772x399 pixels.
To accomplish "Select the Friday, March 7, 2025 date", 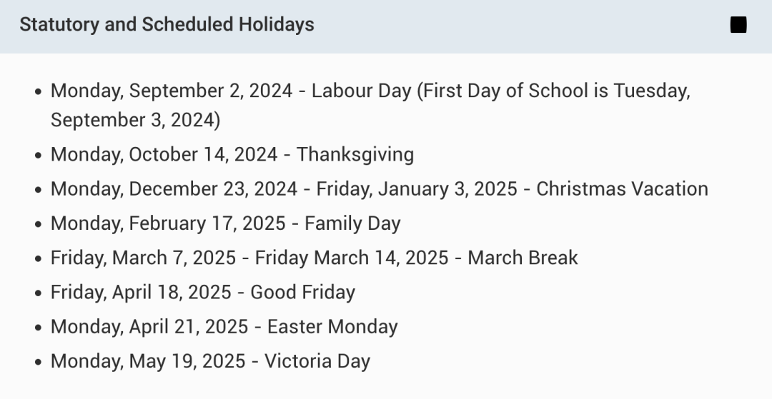I will pyautogui.click(x=143, y=258).
